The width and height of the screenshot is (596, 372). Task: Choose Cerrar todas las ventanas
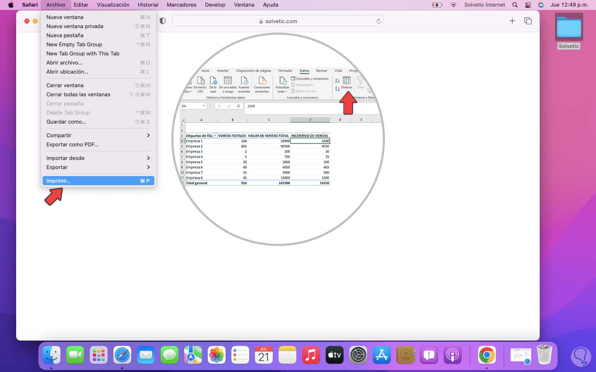(x=99, y=94)
